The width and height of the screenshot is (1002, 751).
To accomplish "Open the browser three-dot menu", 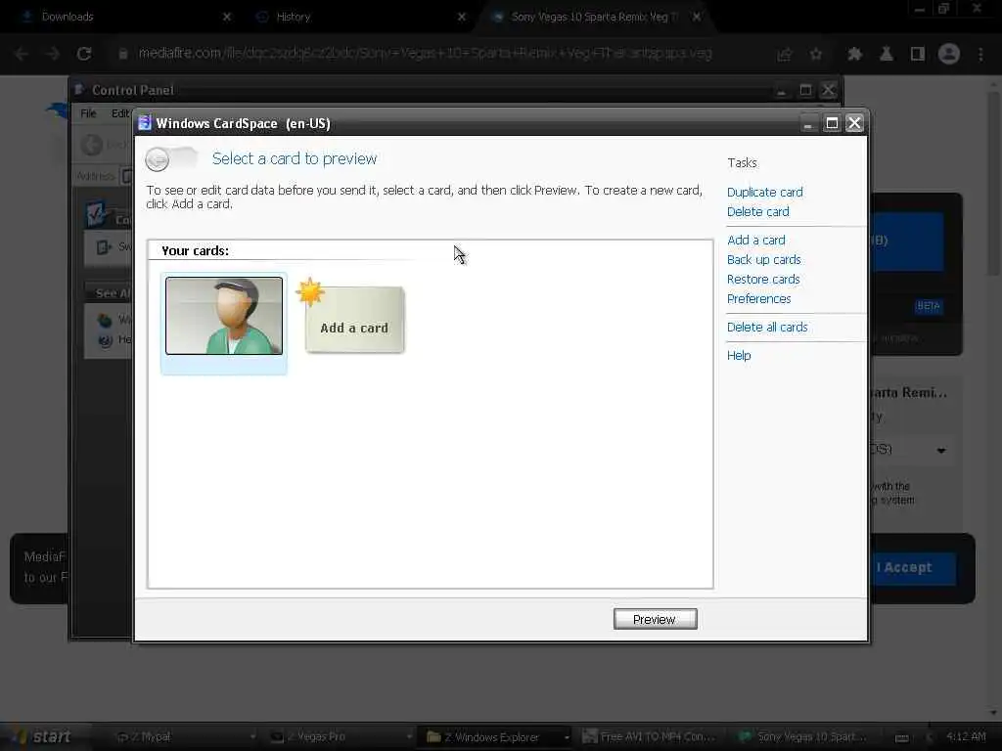I will pos(980,55).
